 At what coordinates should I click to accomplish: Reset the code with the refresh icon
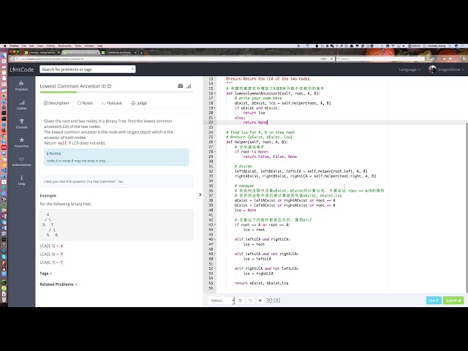pos(241,301)
